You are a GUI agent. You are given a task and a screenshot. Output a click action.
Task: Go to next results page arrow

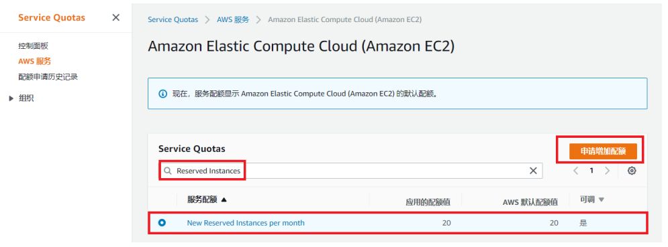[x=607, y=171]
